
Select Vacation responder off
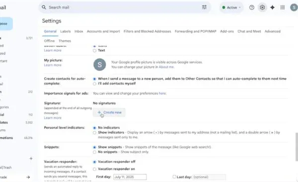pyautogui.click(x=94, y=162)
